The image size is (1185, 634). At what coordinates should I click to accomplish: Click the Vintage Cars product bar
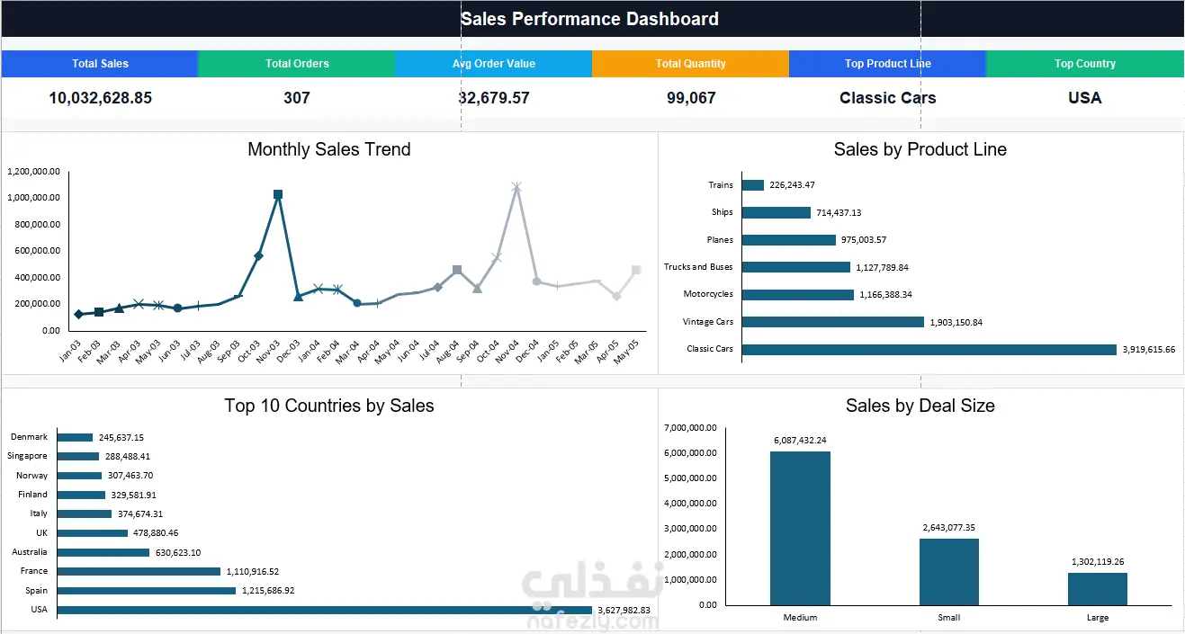(833, 322)
